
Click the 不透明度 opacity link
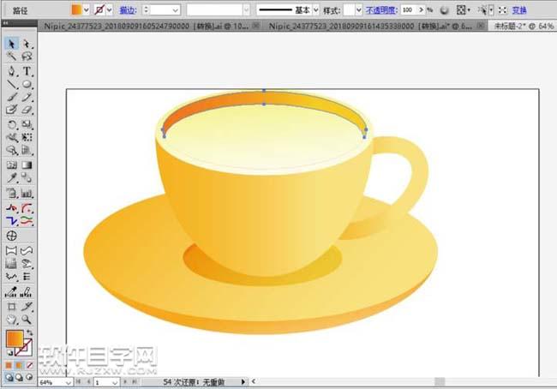point(379,9)
